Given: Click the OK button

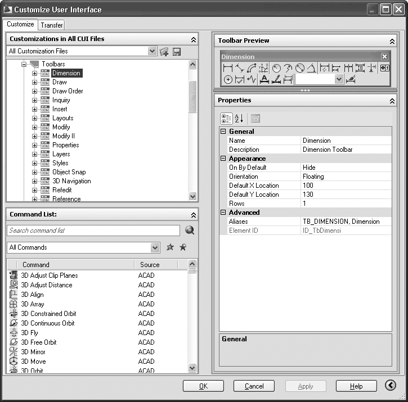Looking at the screenshot, I should 203,386.
